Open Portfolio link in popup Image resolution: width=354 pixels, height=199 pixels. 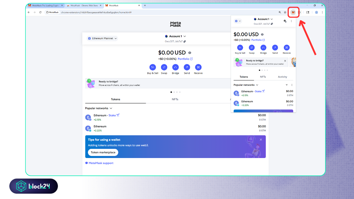(258, 40)
